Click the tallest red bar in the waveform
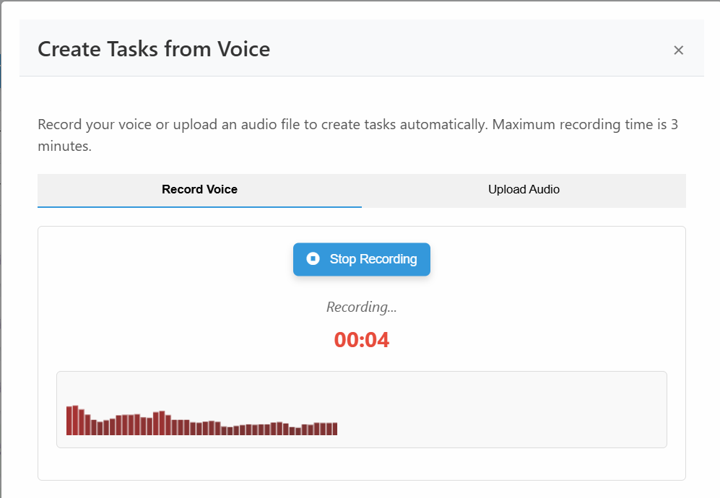 coord(75,420)
